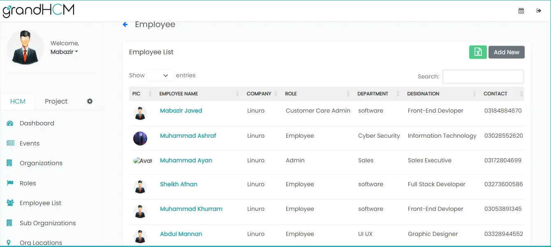Open Sub Organizations in sidebar
Image resolution: width=551 pixels, height=247 pixels.
tap(48, 223)
